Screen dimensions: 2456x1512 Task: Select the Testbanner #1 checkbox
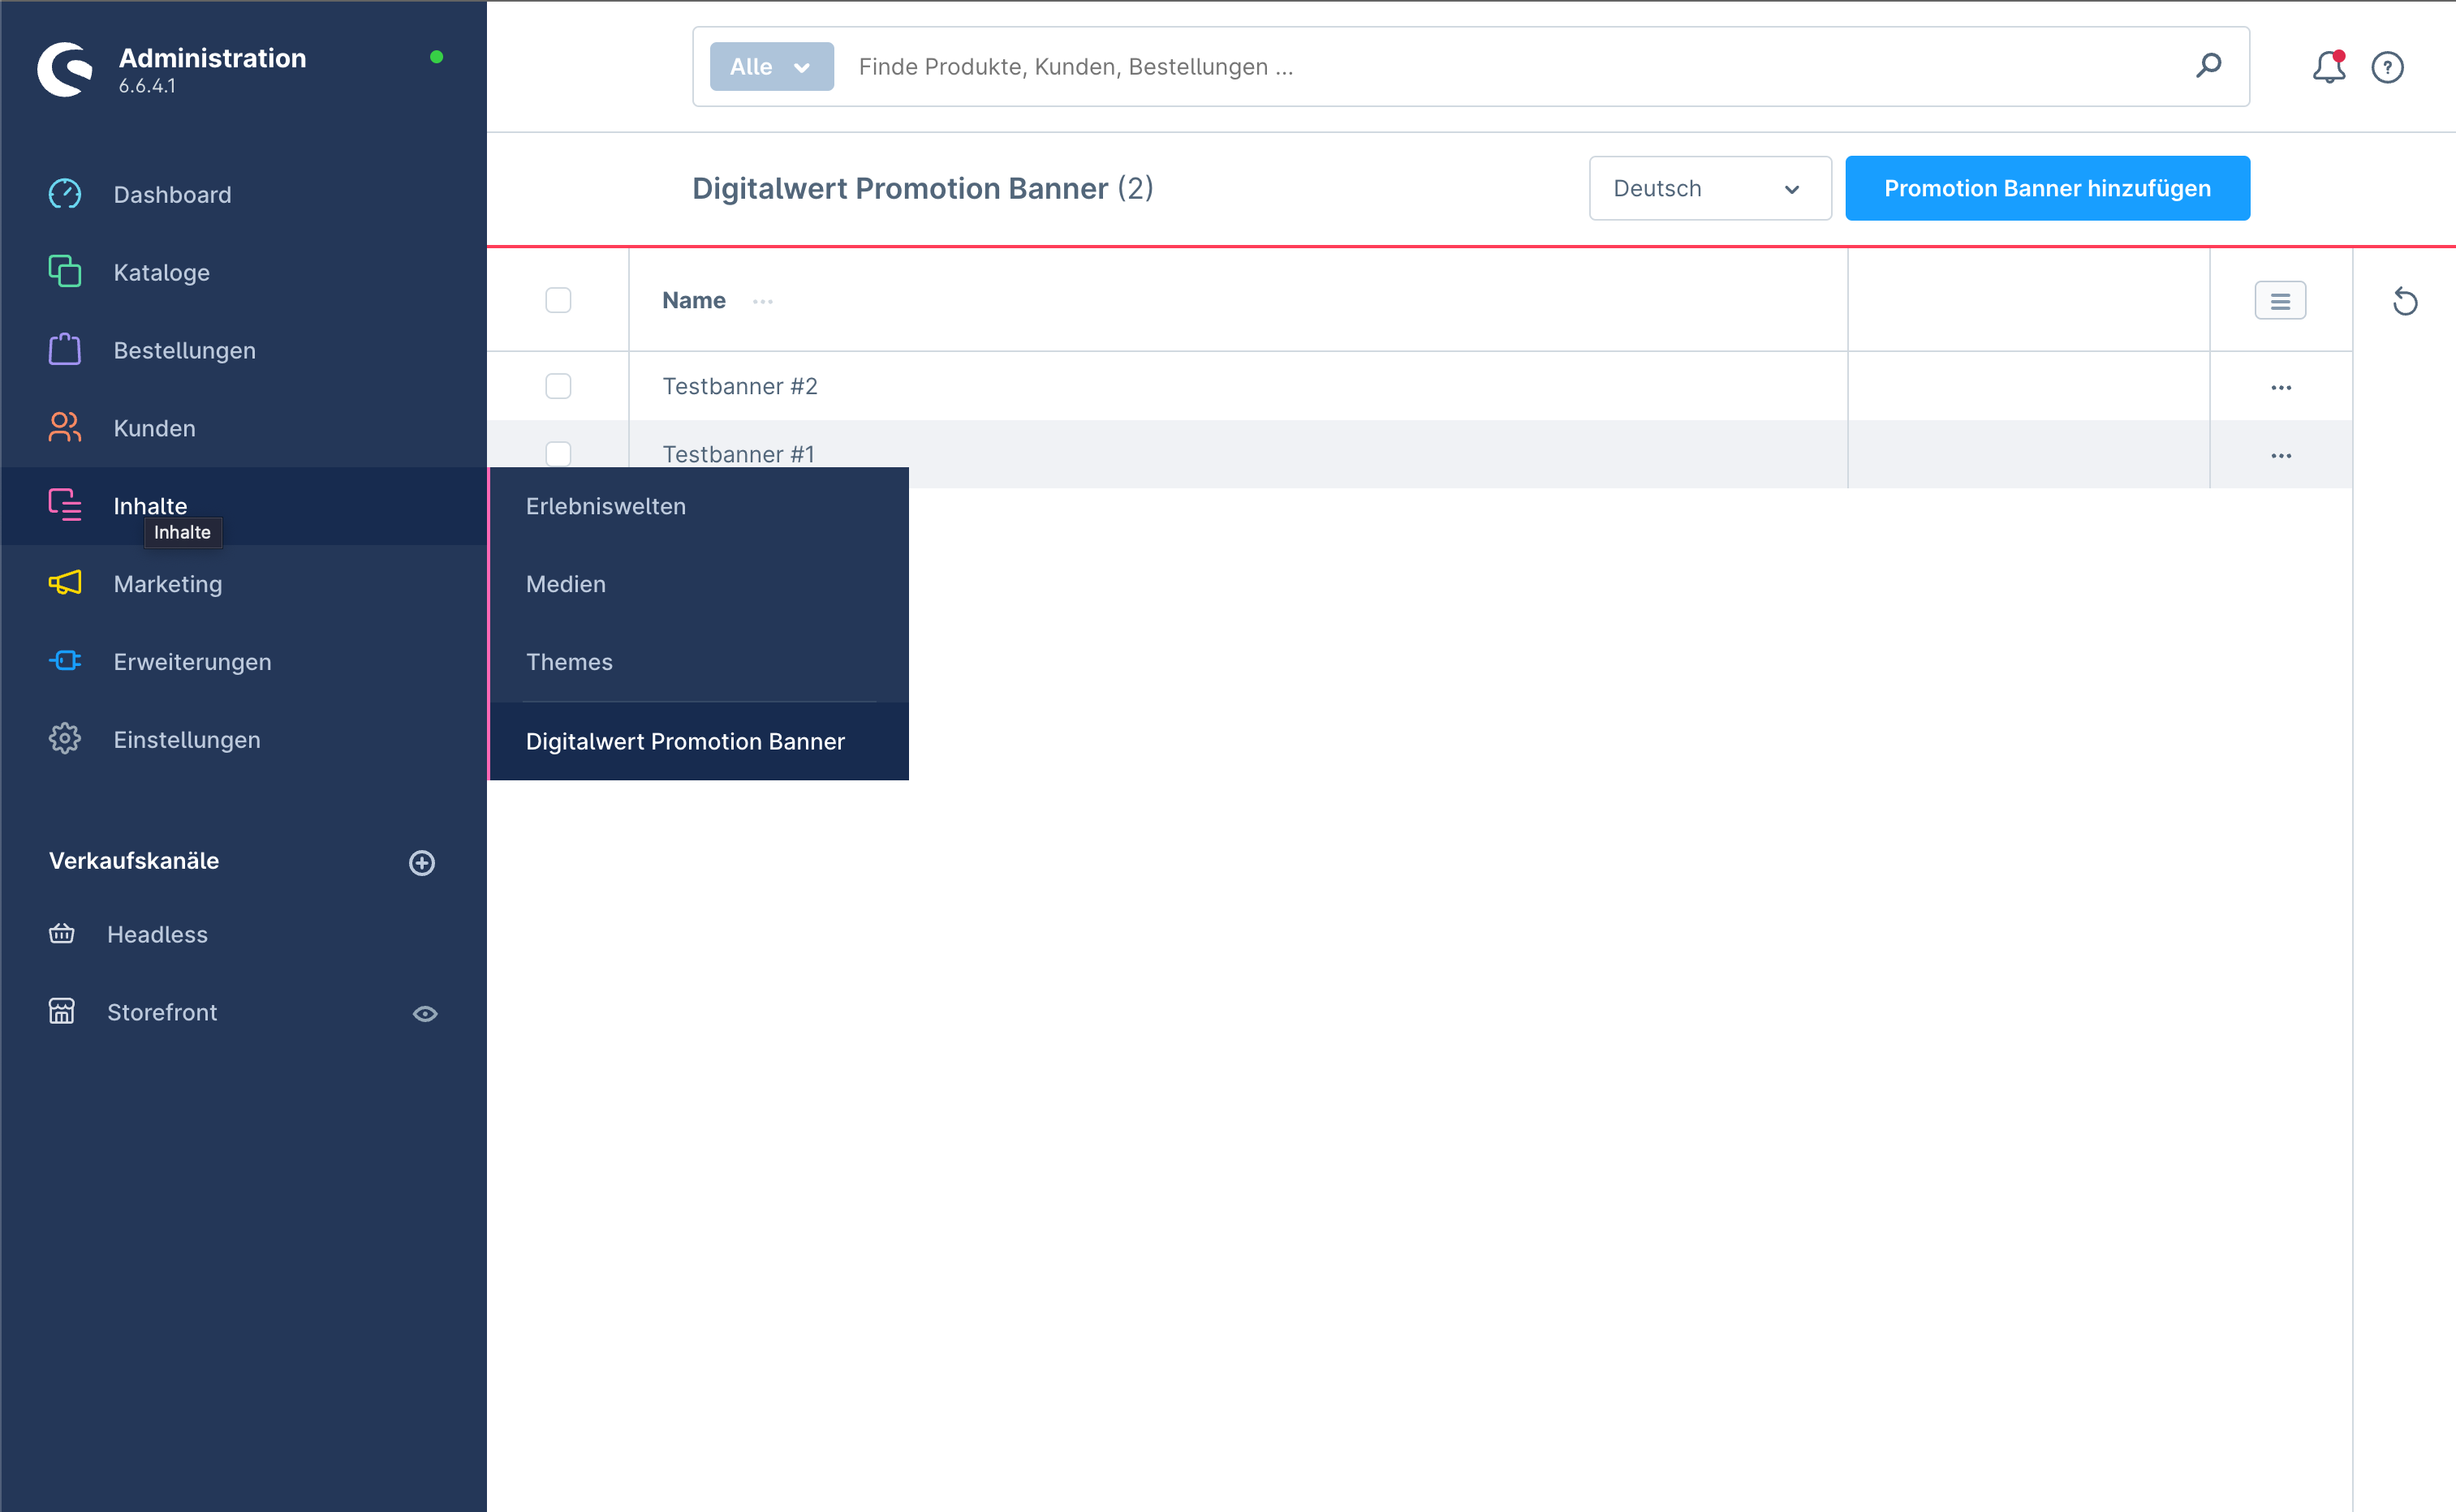(x=558, y=454)
